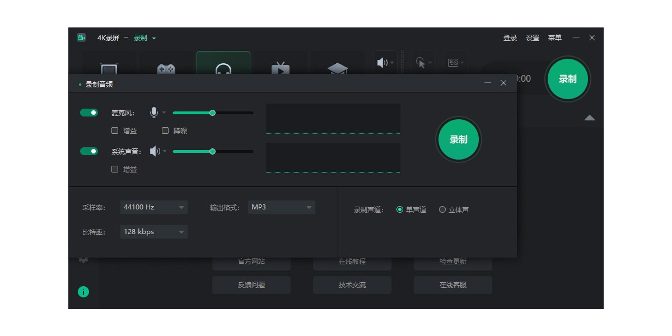Select the audio recording headphone icon

pyautogui.click(x=223, y=67)
